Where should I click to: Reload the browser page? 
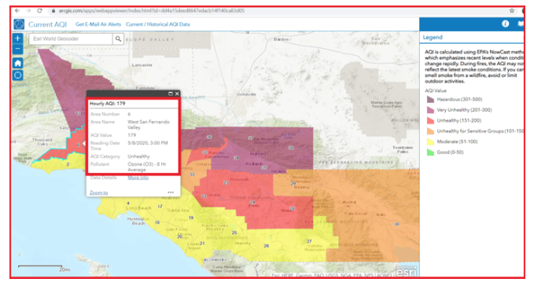39,10
